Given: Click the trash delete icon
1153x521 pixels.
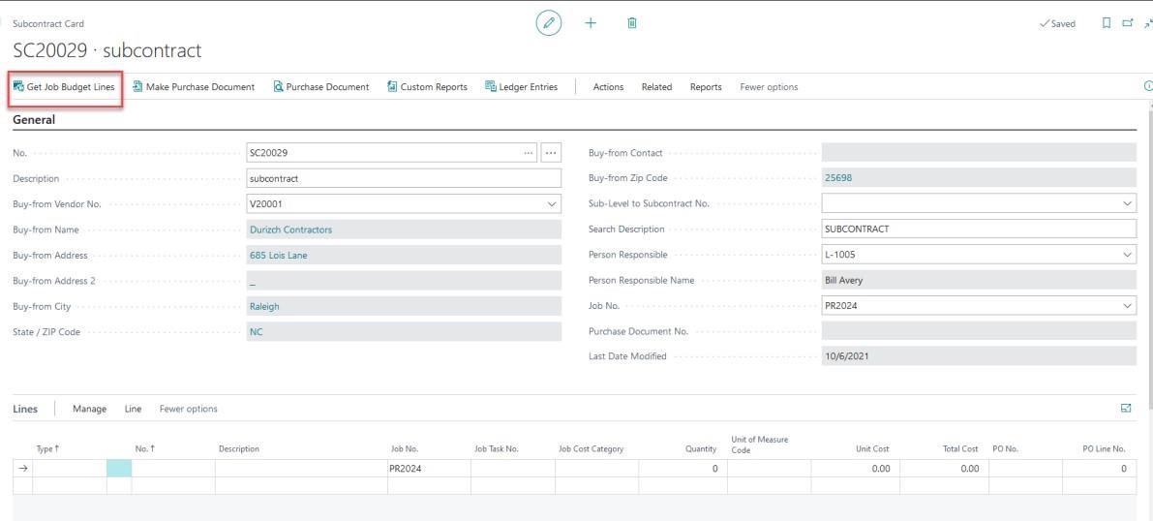Looking at the screenshot, I should click(632, 23).
